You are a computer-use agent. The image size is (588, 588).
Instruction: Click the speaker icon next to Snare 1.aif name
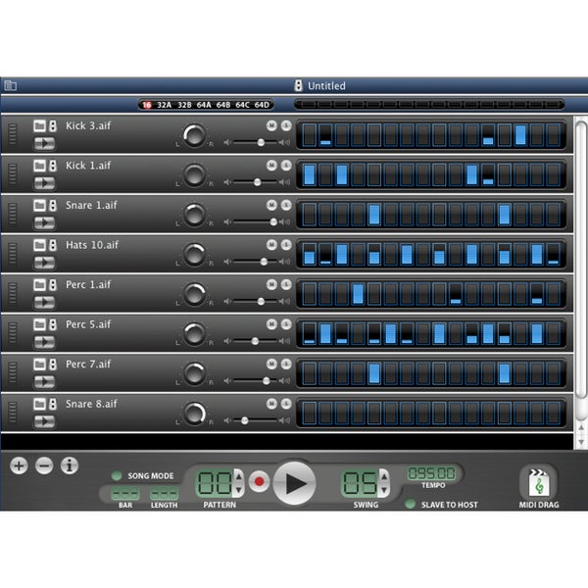(53, 205)
